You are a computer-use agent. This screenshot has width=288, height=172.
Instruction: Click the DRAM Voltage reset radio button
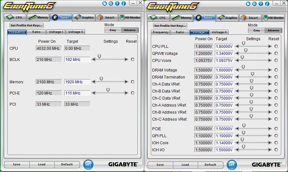click(276, 70)
